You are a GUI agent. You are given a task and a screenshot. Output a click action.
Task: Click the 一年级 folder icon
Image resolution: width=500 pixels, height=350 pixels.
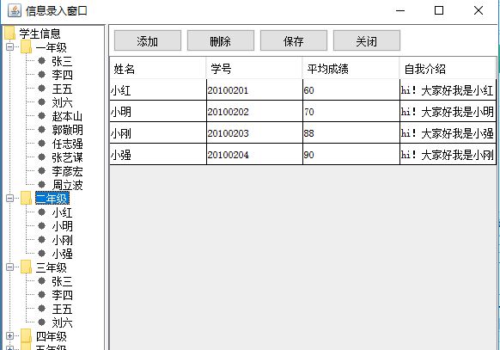click(26, 47)
